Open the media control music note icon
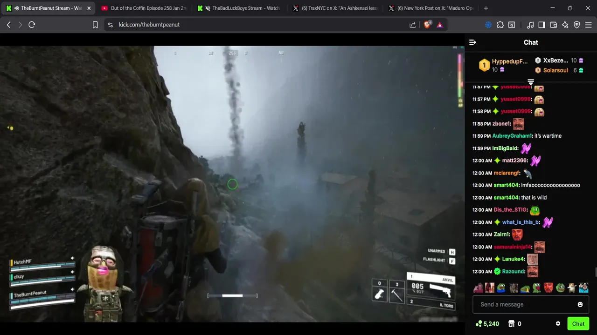Image resolution: width=597 pixels, height=335 pixels. pyautogui.click(x=530, y=25)
